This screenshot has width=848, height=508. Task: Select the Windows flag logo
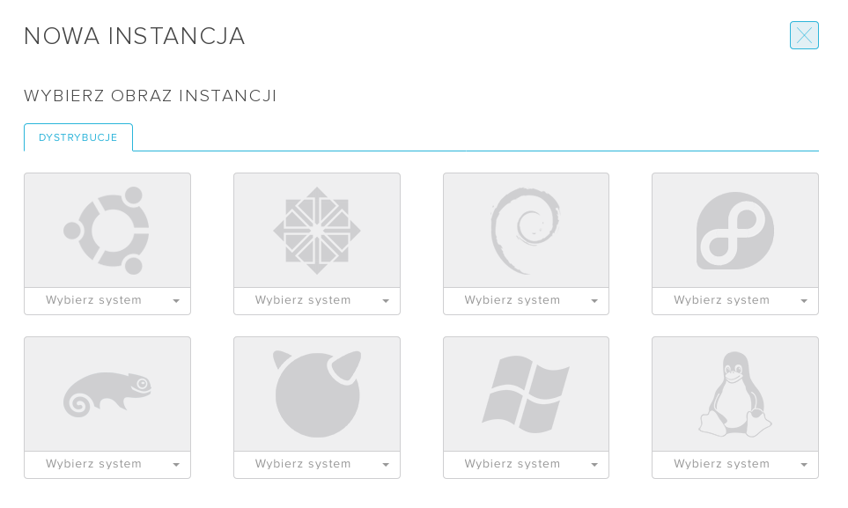pos(526,394)
